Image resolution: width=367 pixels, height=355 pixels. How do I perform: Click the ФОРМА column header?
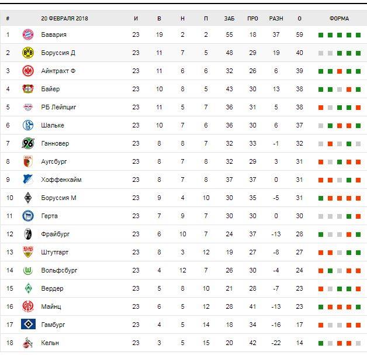tap(339, 18)
